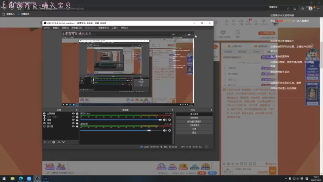Pop out the audio mixer dock panel
323x182 pixels.
[173, 110]
